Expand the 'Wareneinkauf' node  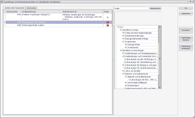(x=125, y=85)
